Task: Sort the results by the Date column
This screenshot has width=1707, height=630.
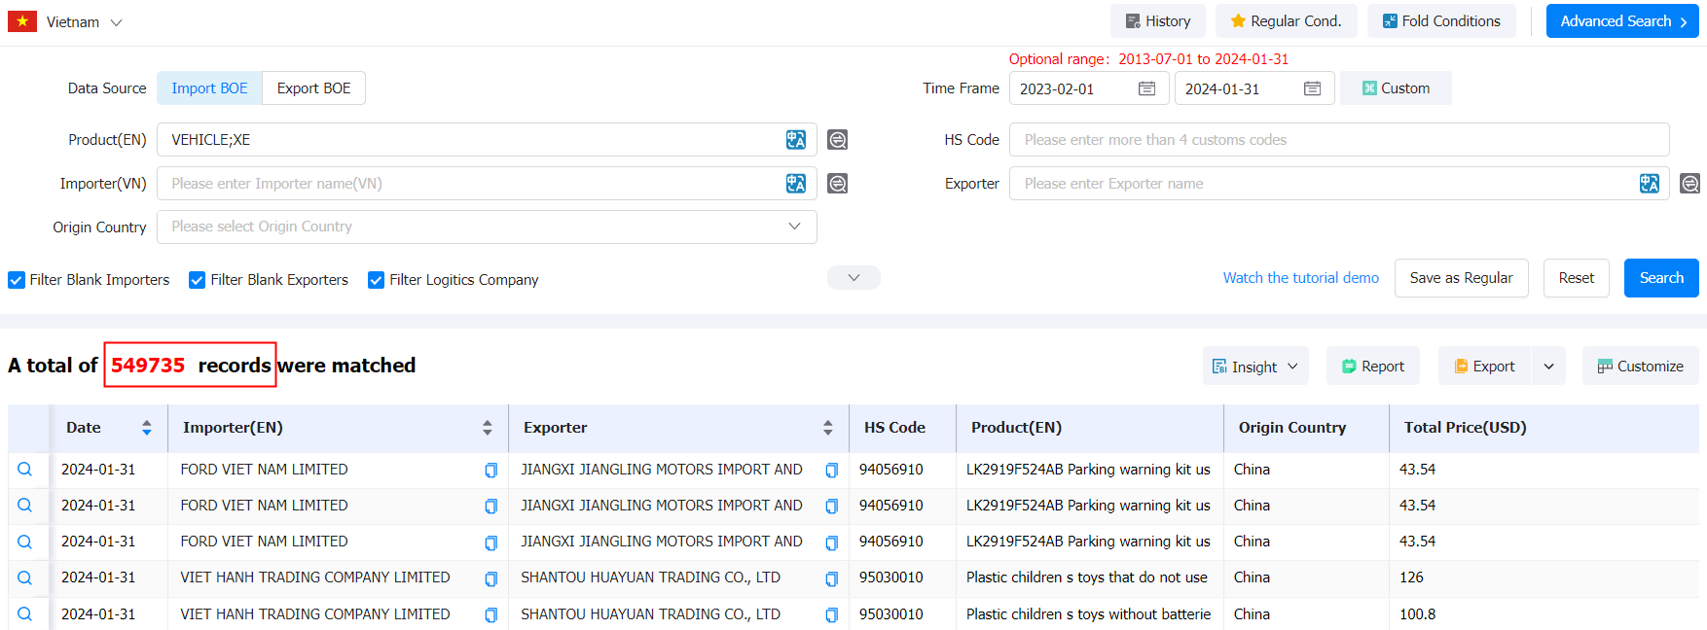Action: 146,428
